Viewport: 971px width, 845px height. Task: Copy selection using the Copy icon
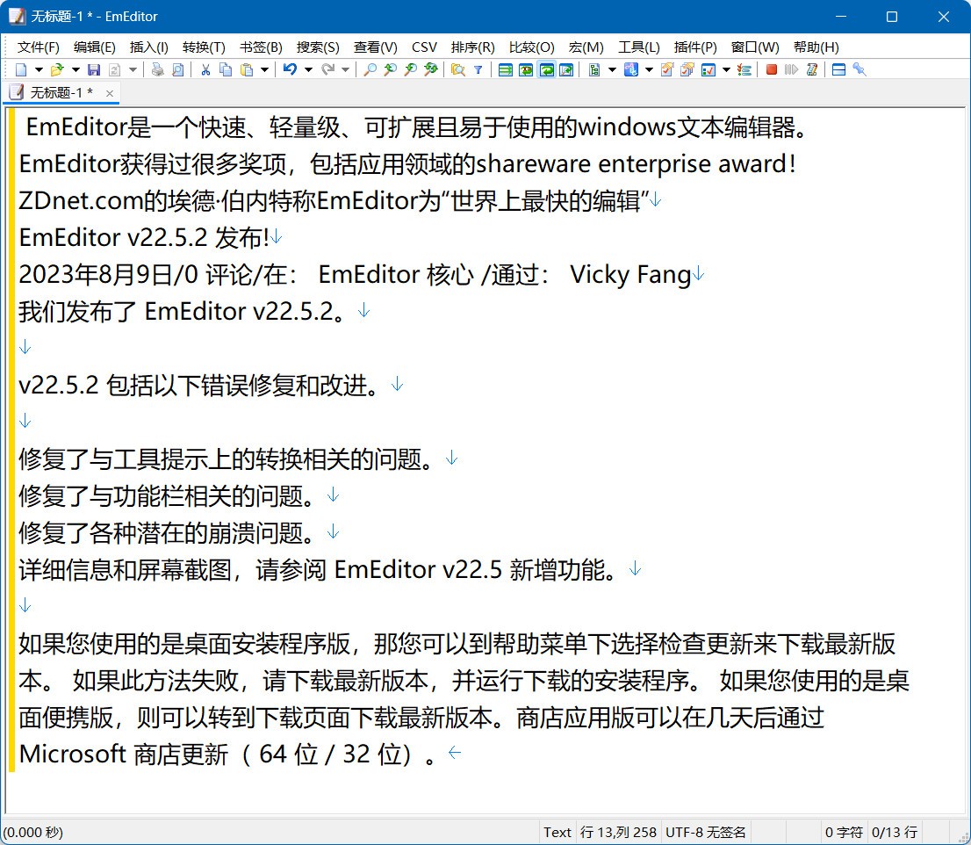coord(226,69)
